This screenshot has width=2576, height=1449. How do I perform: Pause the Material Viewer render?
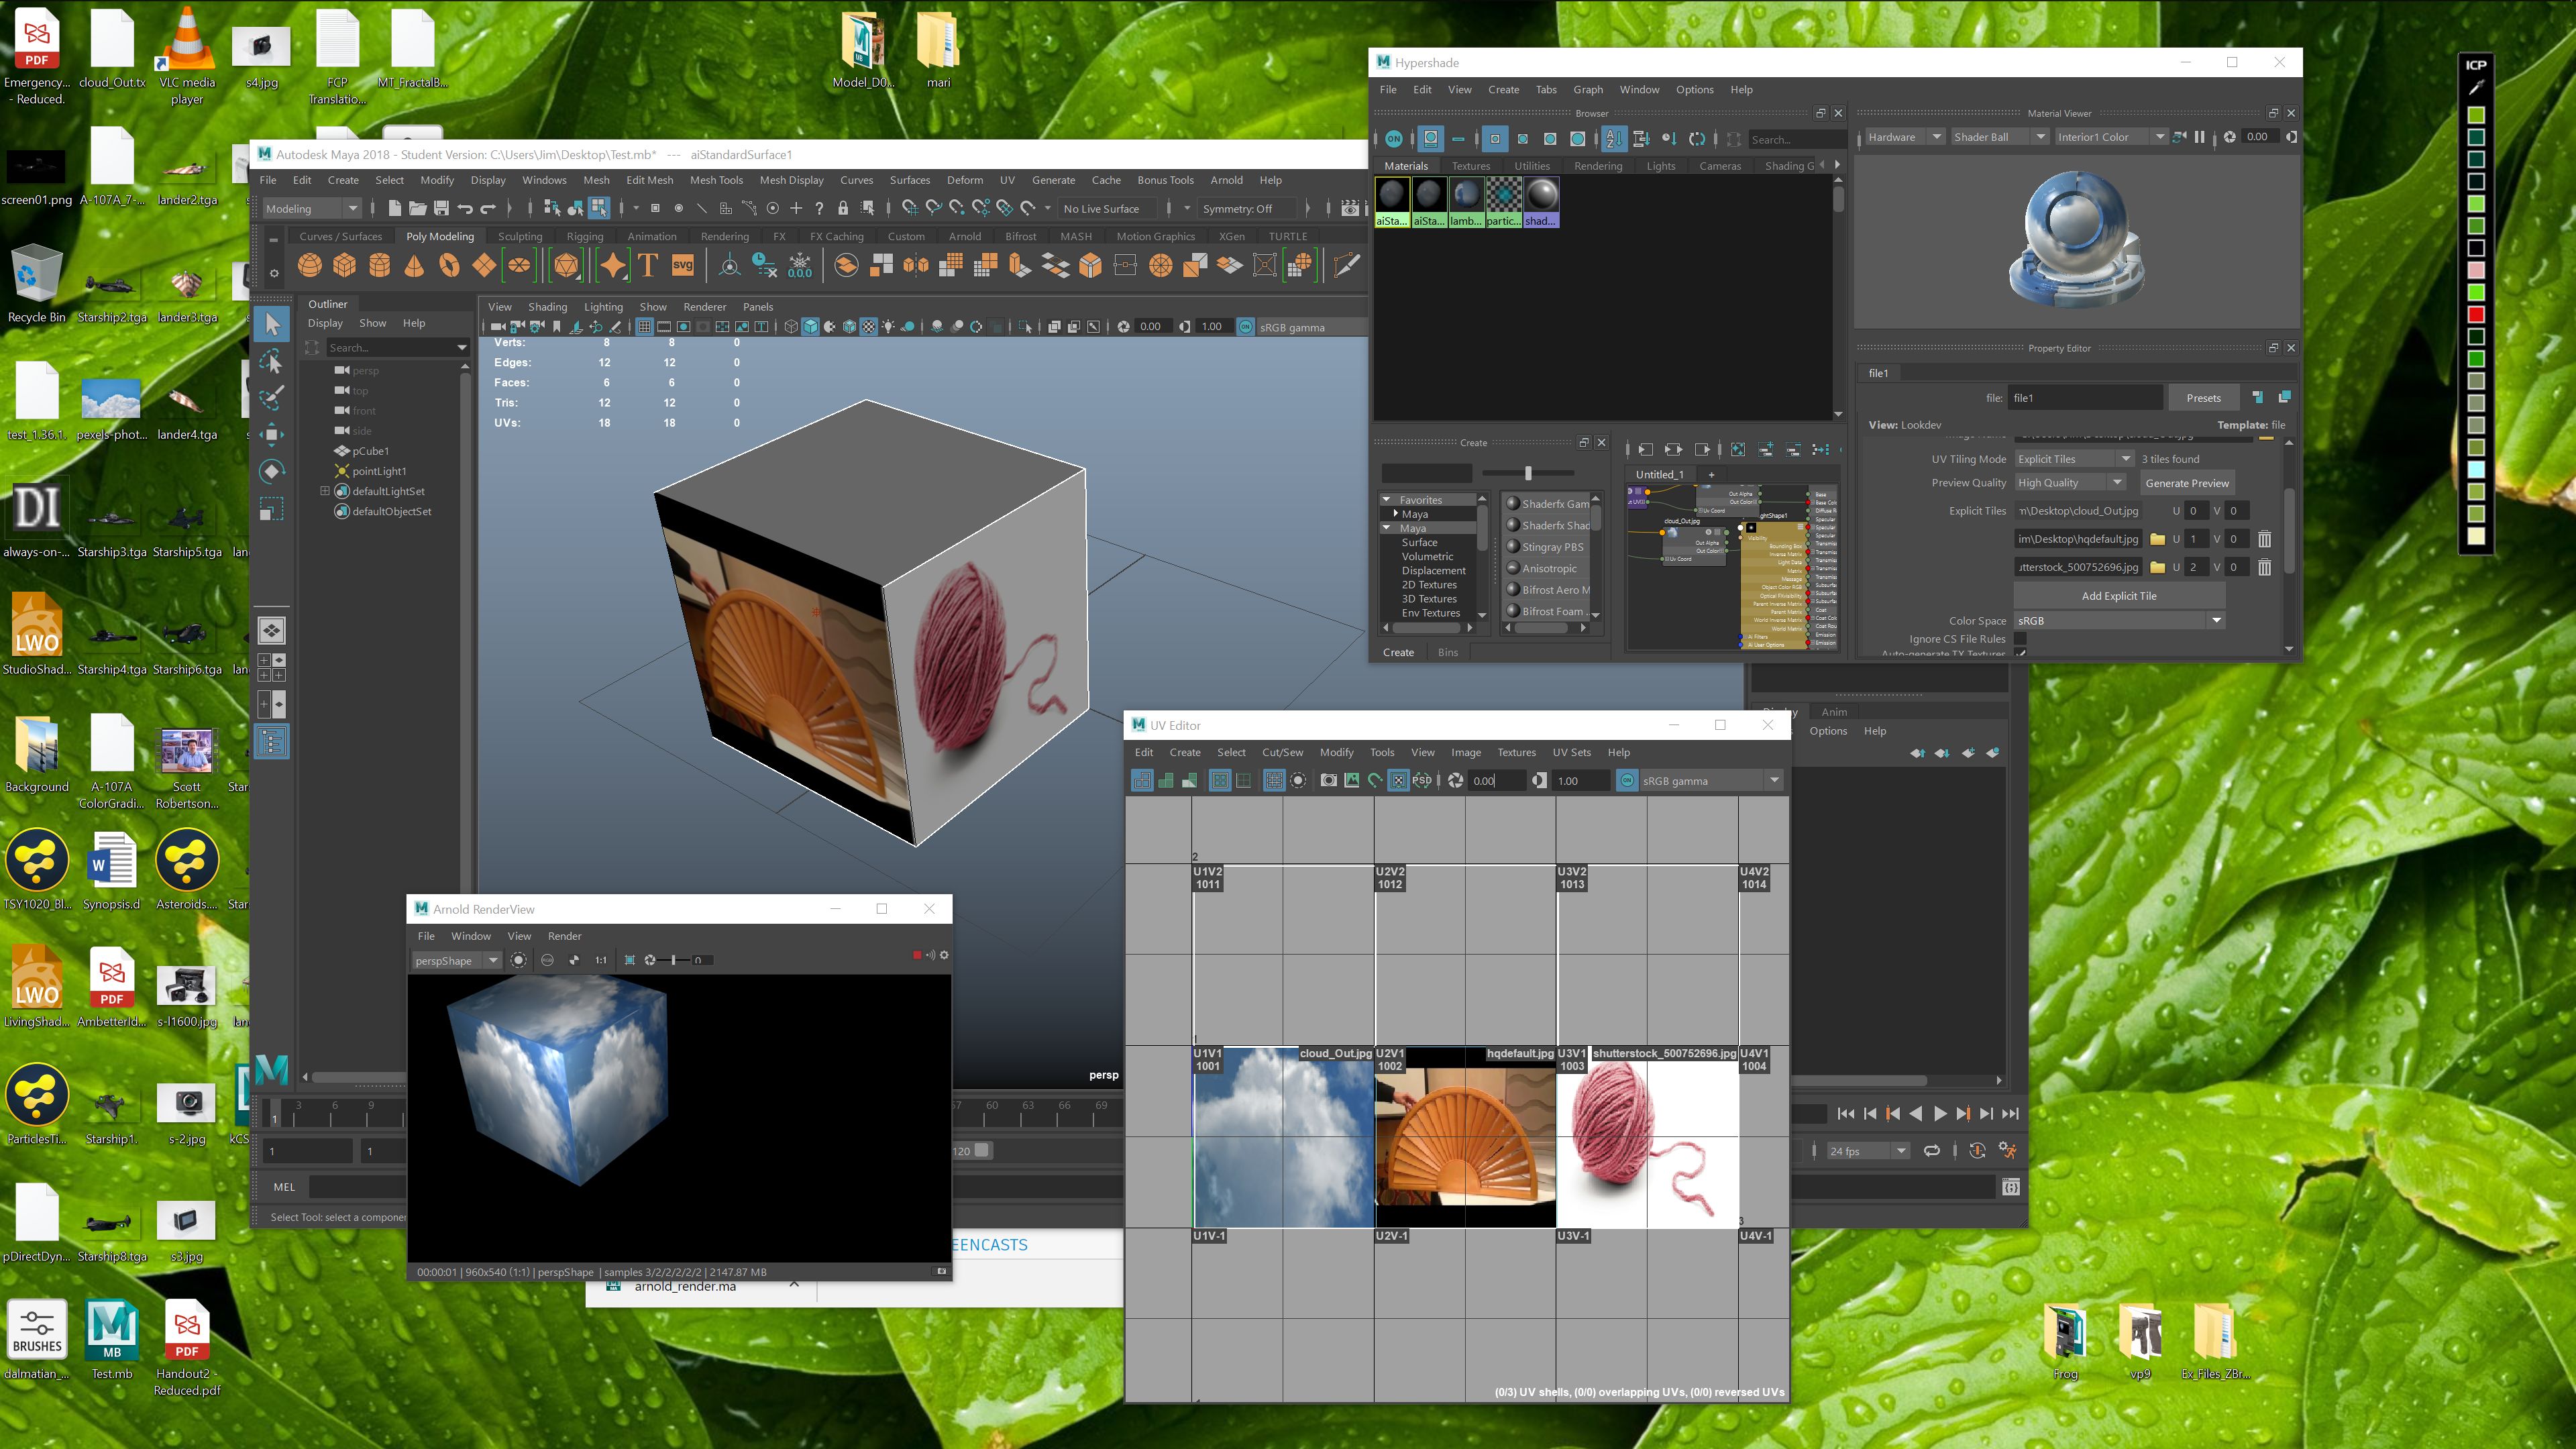[x=2199, y=137]
